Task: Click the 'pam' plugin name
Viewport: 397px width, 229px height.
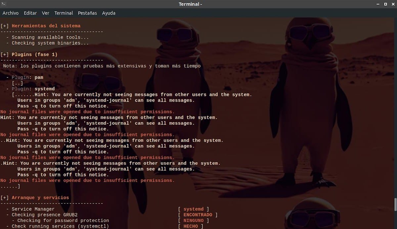Action: coord(39,77)
